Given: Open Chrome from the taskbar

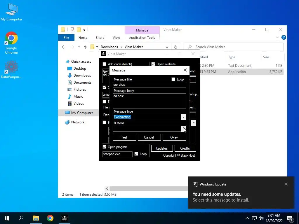Looking at the screenshot, I should coord(50,218).
